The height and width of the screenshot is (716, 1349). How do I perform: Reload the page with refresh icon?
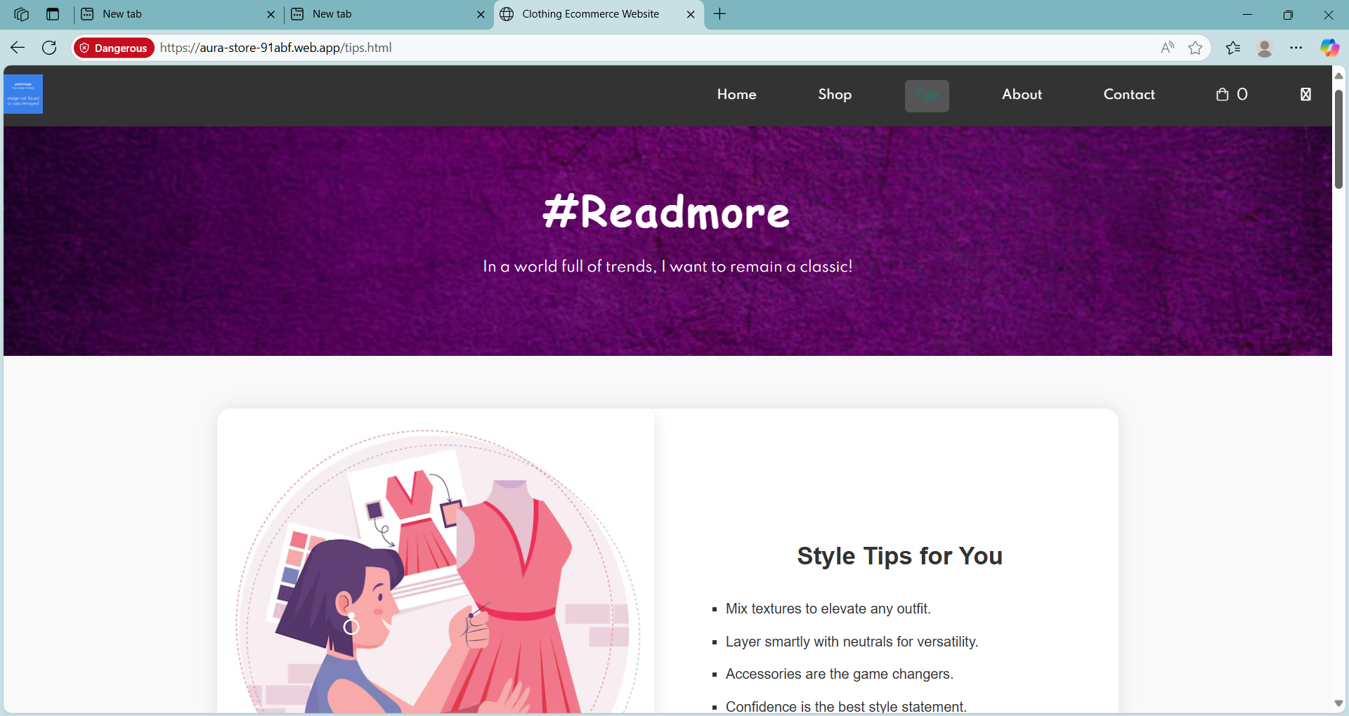(49, 48)
